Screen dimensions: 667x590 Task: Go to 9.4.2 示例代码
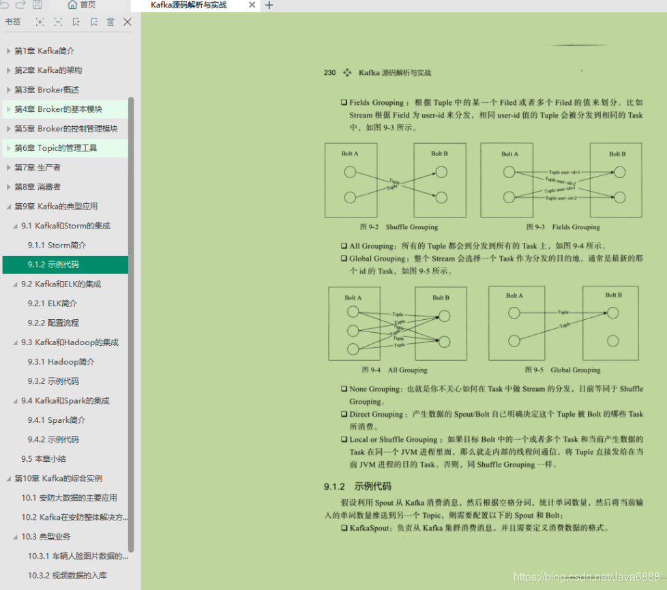point(53,440)
